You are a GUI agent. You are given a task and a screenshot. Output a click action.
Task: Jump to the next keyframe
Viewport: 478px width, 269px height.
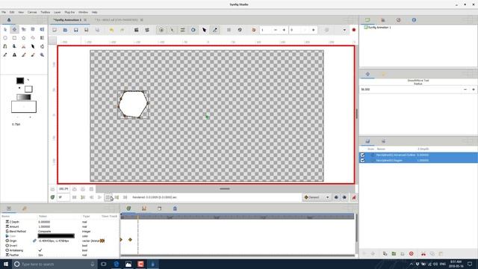117,197
